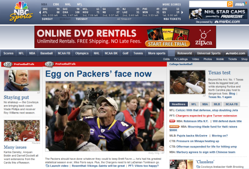Open the Tennis menu item
This screenshot has height=169, width=249.
coord(138,53)
